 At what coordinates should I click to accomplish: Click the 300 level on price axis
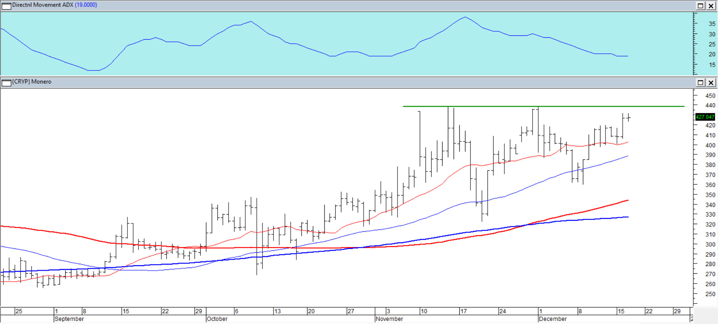pyautogui.click(x=710, y=244)
